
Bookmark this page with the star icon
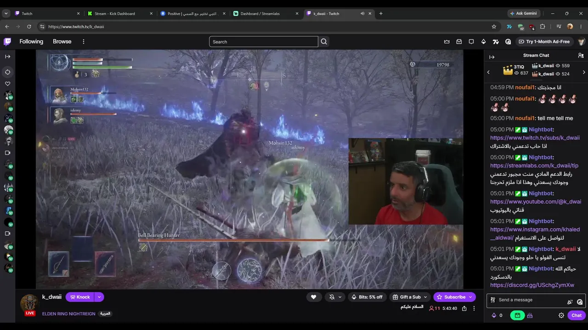coord(494,27)
